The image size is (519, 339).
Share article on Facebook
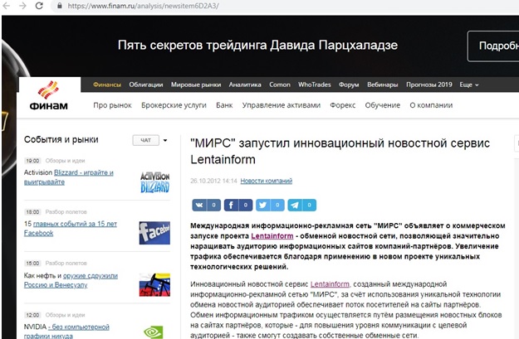tap(238, 206)
